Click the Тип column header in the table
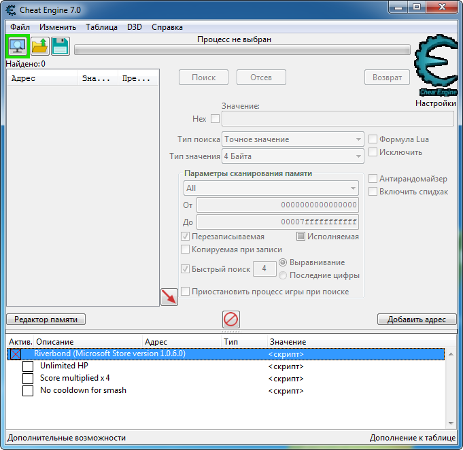 click(x=245, y=342)
